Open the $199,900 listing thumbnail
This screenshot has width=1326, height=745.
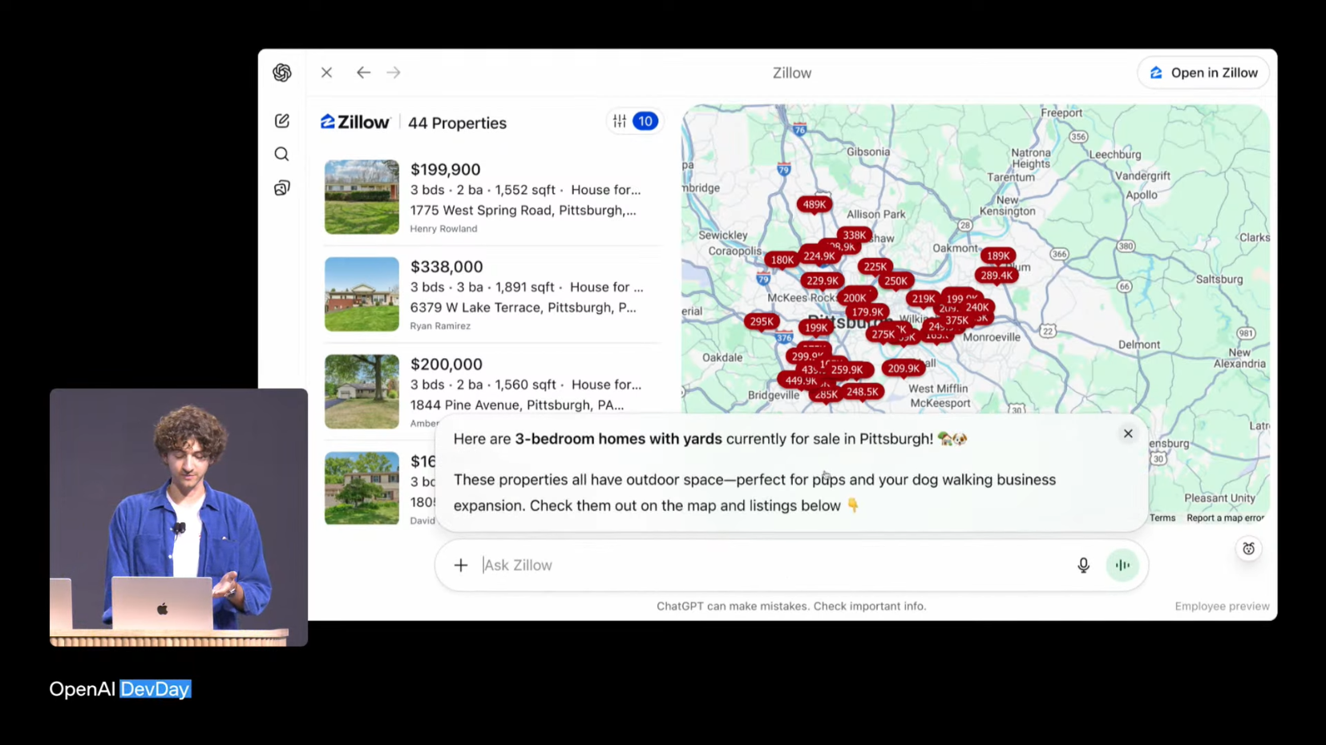click(x=362, y=197)
